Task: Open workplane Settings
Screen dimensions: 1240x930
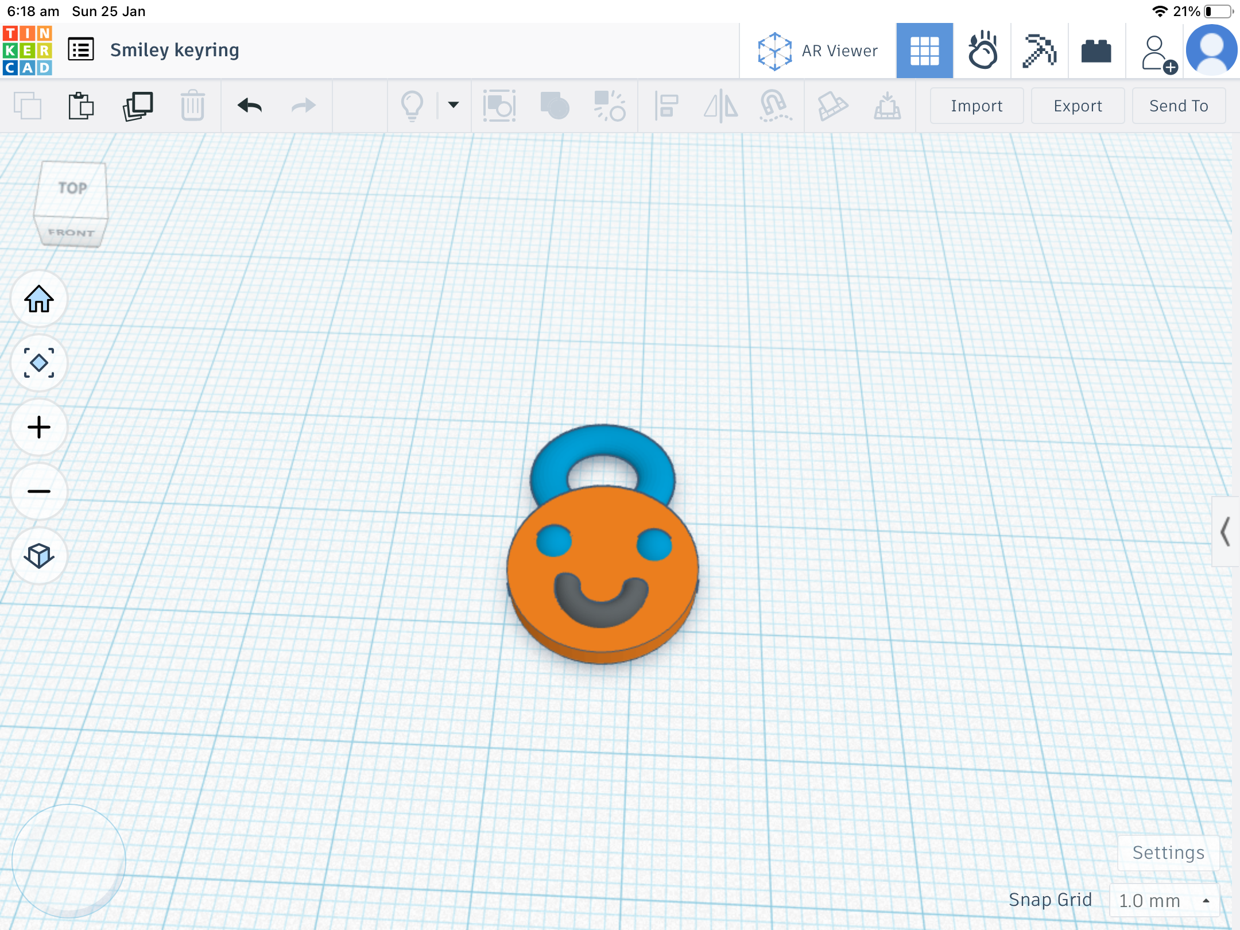Action: pyautogui.click(x=1168, y=853)
